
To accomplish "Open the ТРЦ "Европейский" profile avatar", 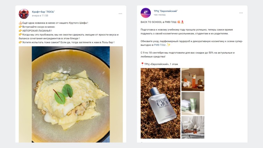I will [x=146, y=13].
